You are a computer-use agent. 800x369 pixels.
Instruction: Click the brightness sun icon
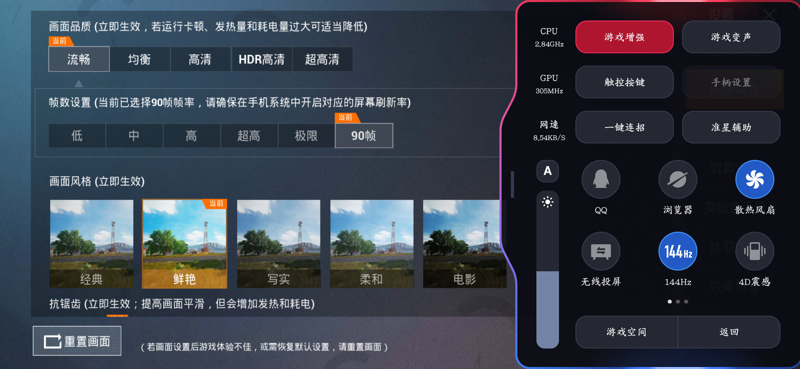[x=547, y=202]
